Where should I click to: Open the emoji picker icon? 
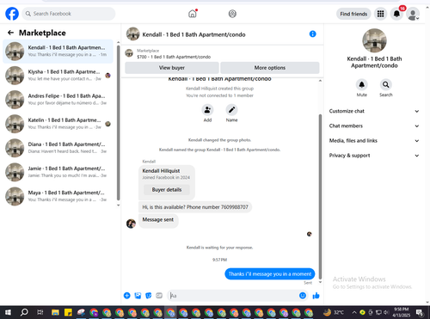[303, 296]
